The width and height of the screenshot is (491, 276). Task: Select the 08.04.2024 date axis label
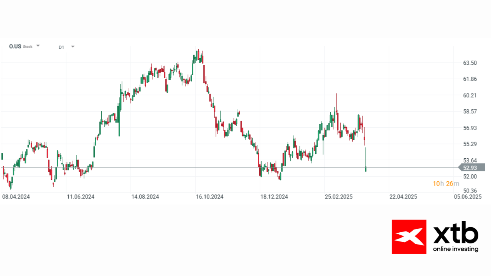pos(16,197)
